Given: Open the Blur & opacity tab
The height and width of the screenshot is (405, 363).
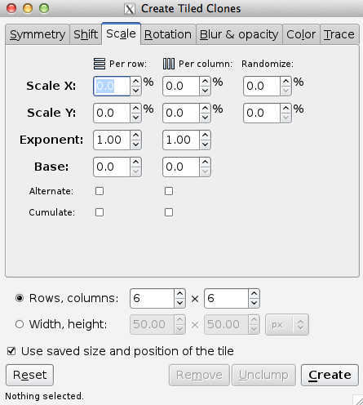Looking at the screenshot, I should [239, 34].
